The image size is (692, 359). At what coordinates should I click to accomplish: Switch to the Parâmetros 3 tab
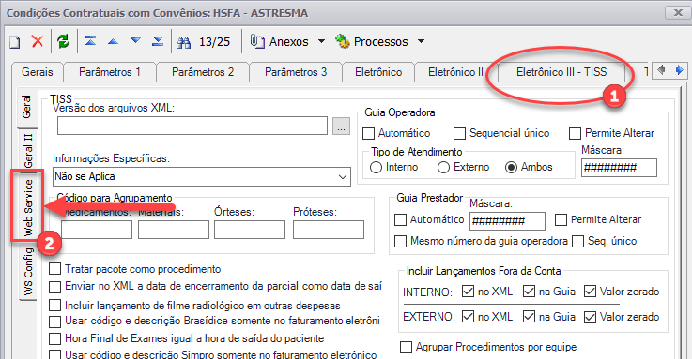[296, 72]
